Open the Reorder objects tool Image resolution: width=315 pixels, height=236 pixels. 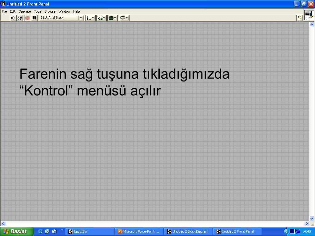(124, 18)
